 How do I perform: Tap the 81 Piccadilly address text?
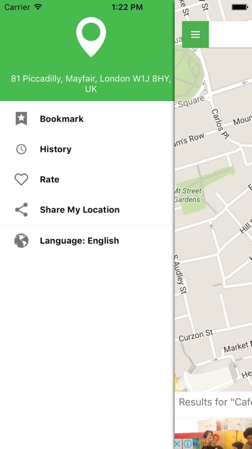91,84
